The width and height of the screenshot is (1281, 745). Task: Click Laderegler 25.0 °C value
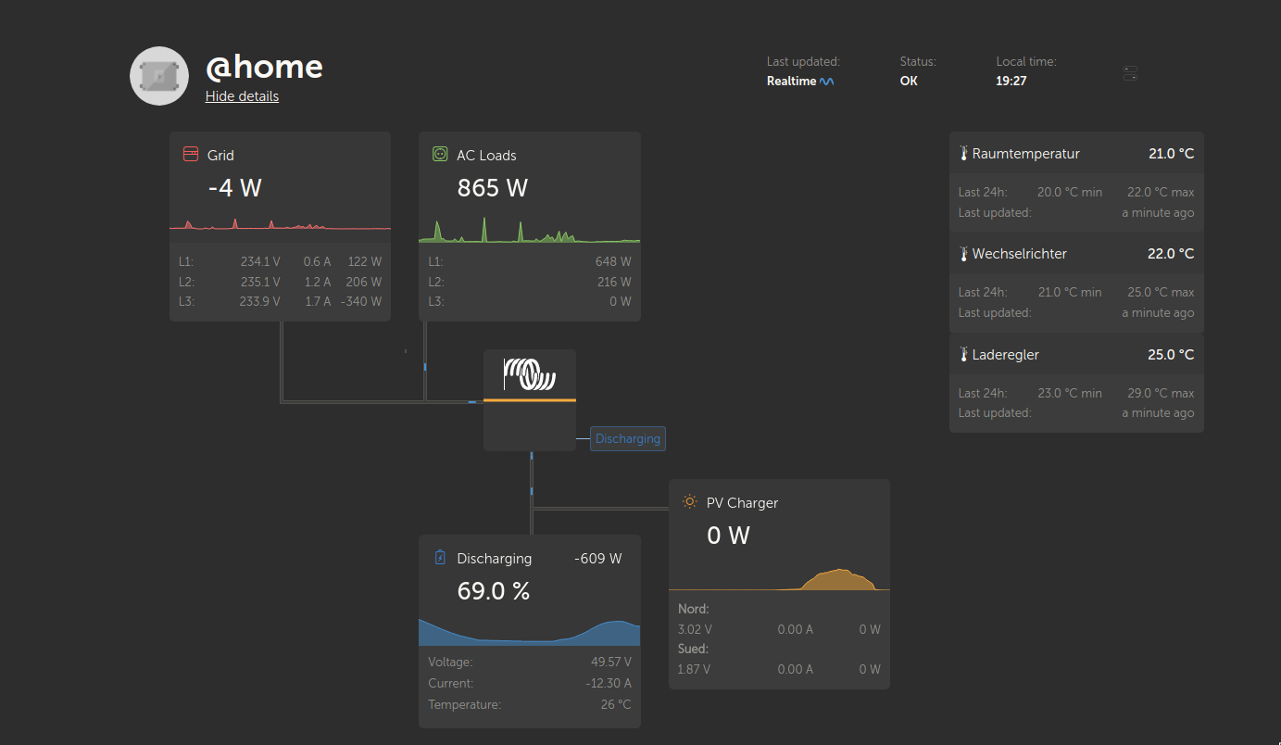pyautogui.click(x=1171, y=355)
